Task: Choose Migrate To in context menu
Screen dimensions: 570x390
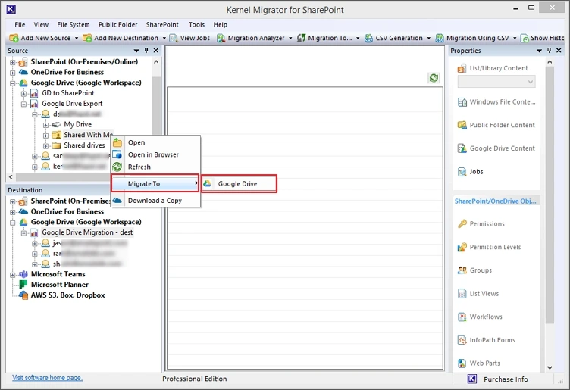Action: point(155,184)
